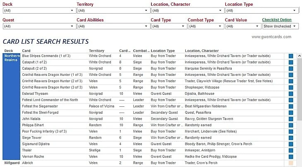Click the pale swatch in Albrich's row
This screenshot has width=302, height=167.
coord(291,163)
